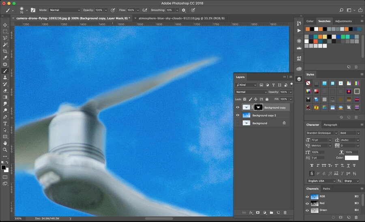Show the hidden Background layer
The height and width of the screenshot is (222, 365).
coord(238,123)
